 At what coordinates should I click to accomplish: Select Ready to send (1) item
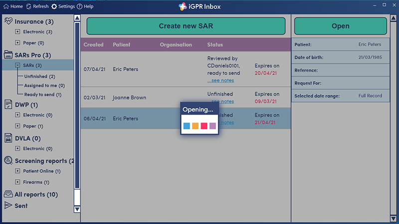[43, 95]
